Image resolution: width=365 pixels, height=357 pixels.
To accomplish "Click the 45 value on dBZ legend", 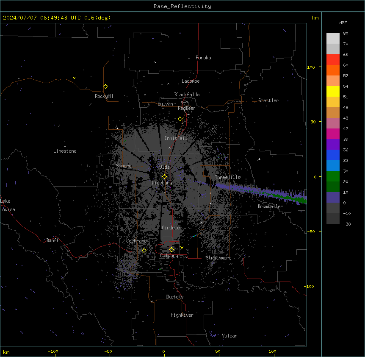I will tap(346, 118).
